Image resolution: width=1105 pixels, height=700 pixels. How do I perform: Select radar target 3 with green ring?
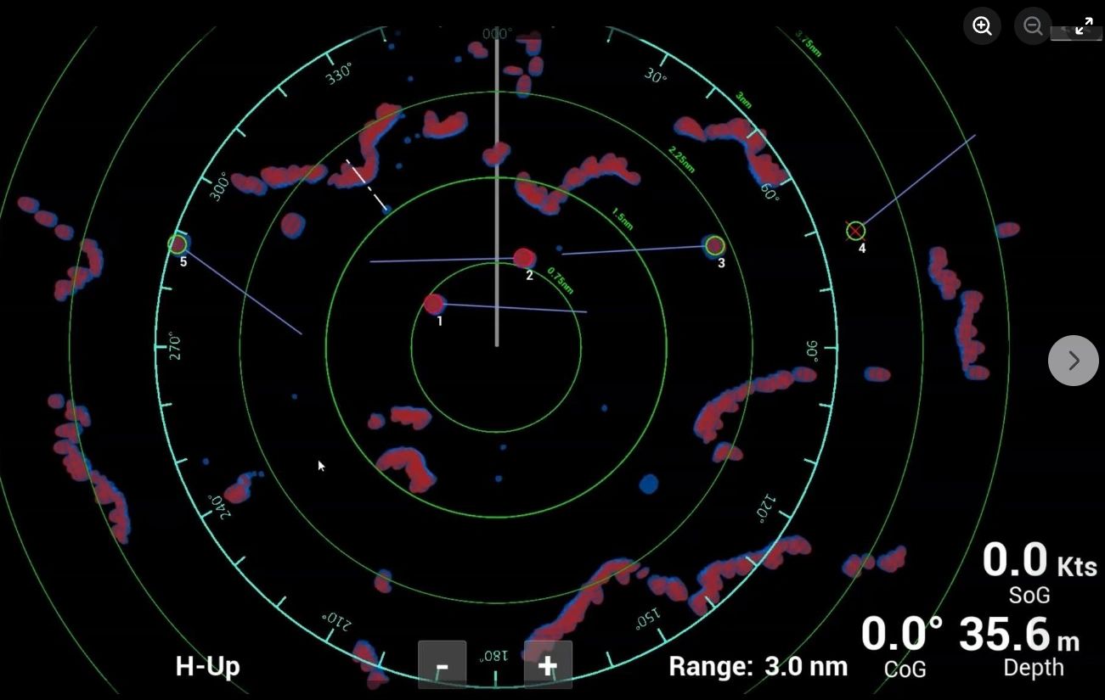pos(715,246)
